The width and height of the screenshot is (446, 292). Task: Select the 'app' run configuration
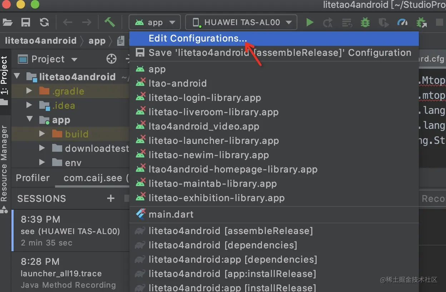coord(274,69)
